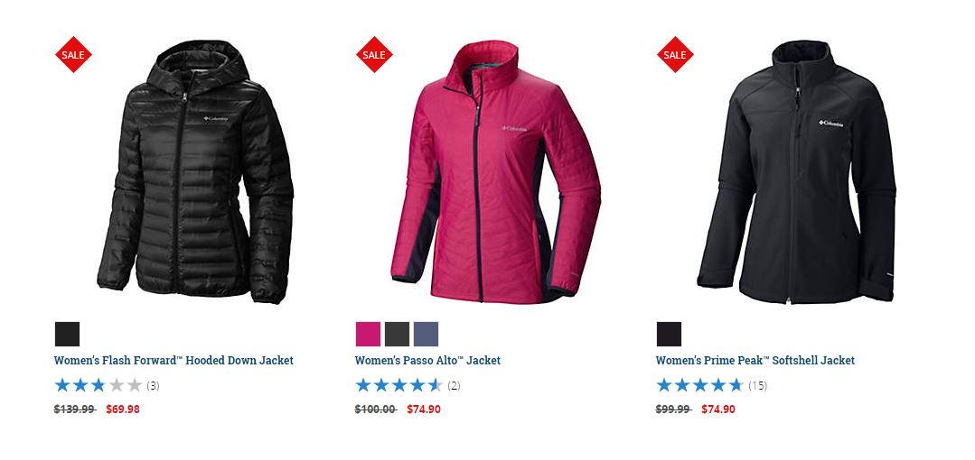Click the SALE badge on the hooded down jacket
This screenshot has height=460, width=975.
pos(73,55)
